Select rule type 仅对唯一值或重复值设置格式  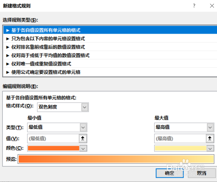click(x=110, y=64)
